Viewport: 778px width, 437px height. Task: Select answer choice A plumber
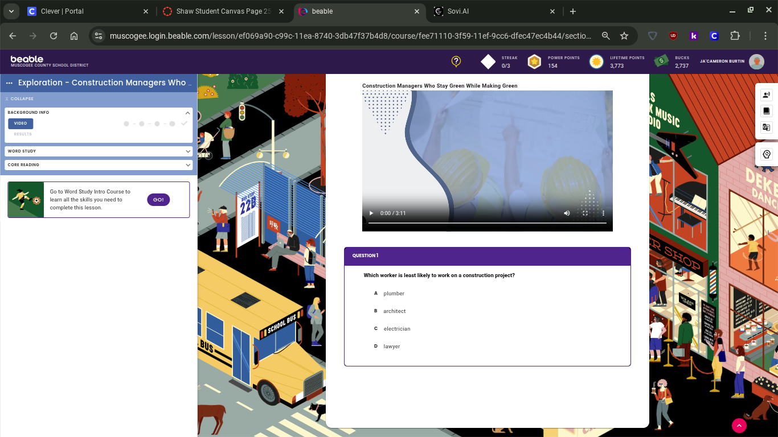tap(394, 293)
